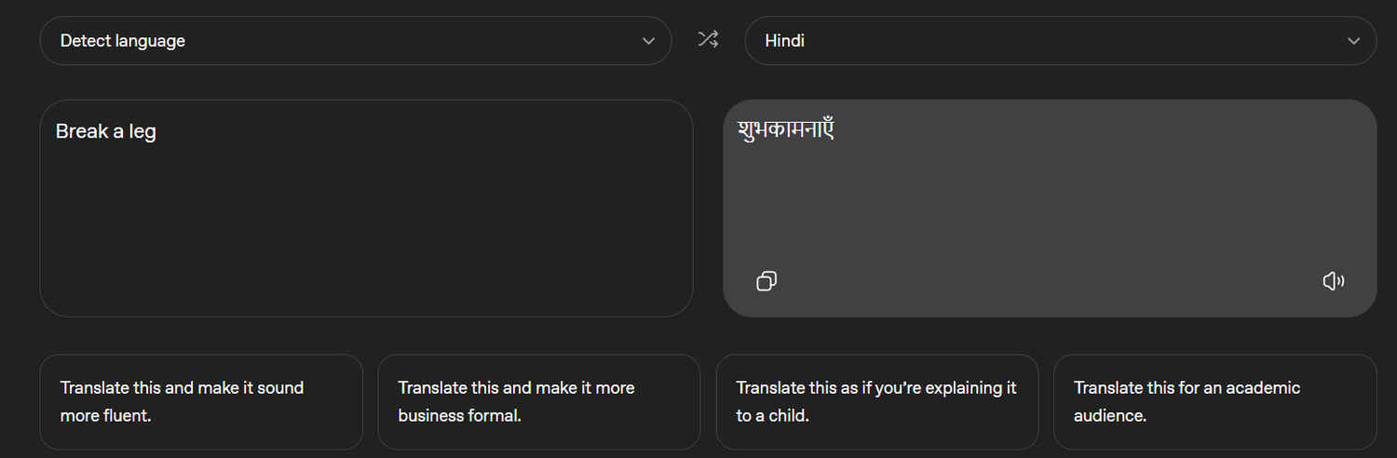The width and height of the screenshot is (1397, 458).
Task: Click the chevron beside Detect language
Action: (x=649, y=41)
